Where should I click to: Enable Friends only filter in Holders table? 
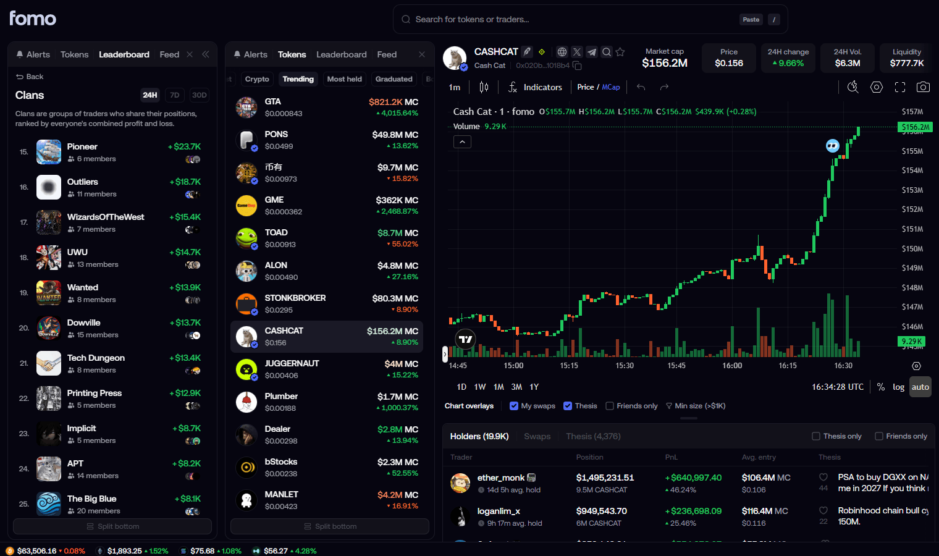(x=879, y=436)
